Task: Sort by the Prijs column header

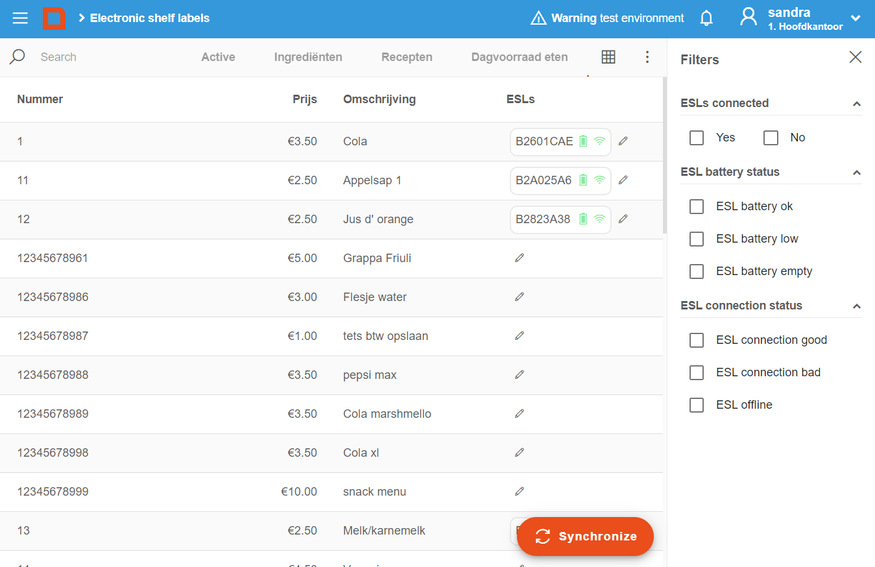Action: click(x=305, y=99)
